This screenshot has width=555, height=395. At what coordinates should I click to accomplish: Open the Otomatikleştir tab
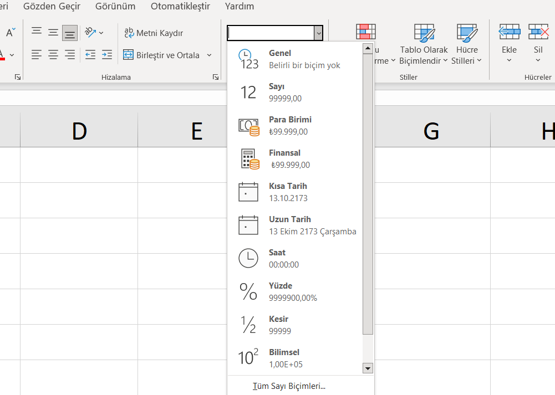[180, 6]
